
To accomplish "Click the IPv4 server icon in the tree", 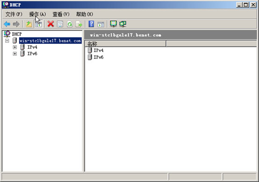I will click(22, 47).
